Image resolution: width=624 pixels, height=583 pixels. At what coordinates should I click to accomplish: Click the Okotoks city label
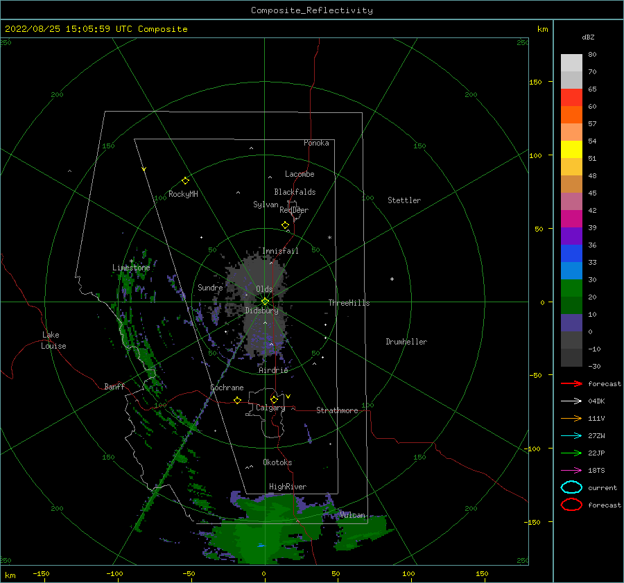(277, 462)
